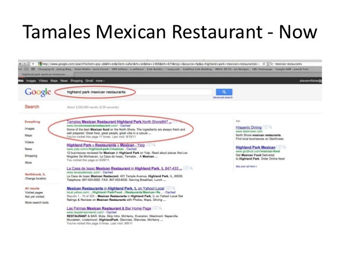Screen dimensions: 340x255
Task: Click the Google search query input field
Action: click(138, 92)
